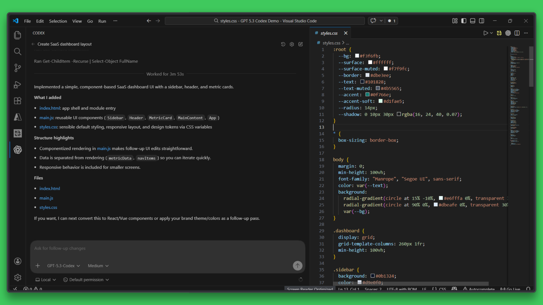Screen dimensions: 543x305
Task: Click the Codex task history icon
Action: [x=283, y=44]
